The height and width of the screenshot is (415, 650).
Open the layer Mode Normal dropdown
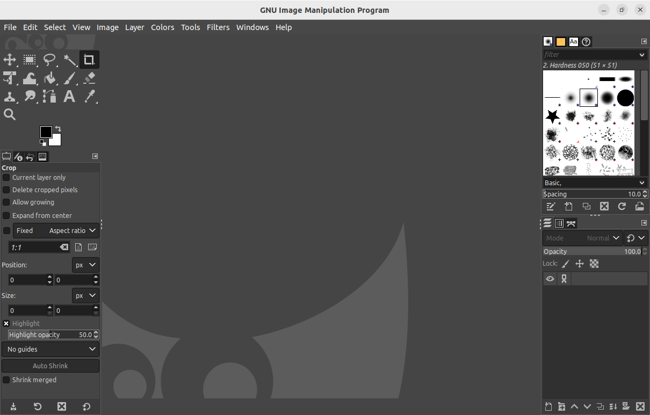click(x=582, y=238)
